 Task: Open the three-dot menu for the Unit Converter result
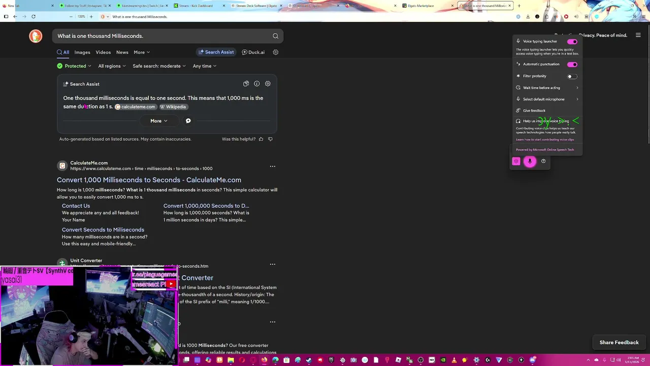tap(273, 264)
